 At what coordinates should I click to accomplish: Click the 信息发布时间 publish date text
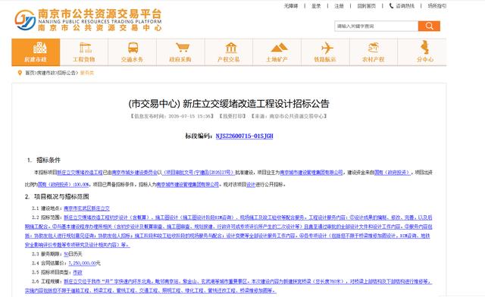coord(171,117)
